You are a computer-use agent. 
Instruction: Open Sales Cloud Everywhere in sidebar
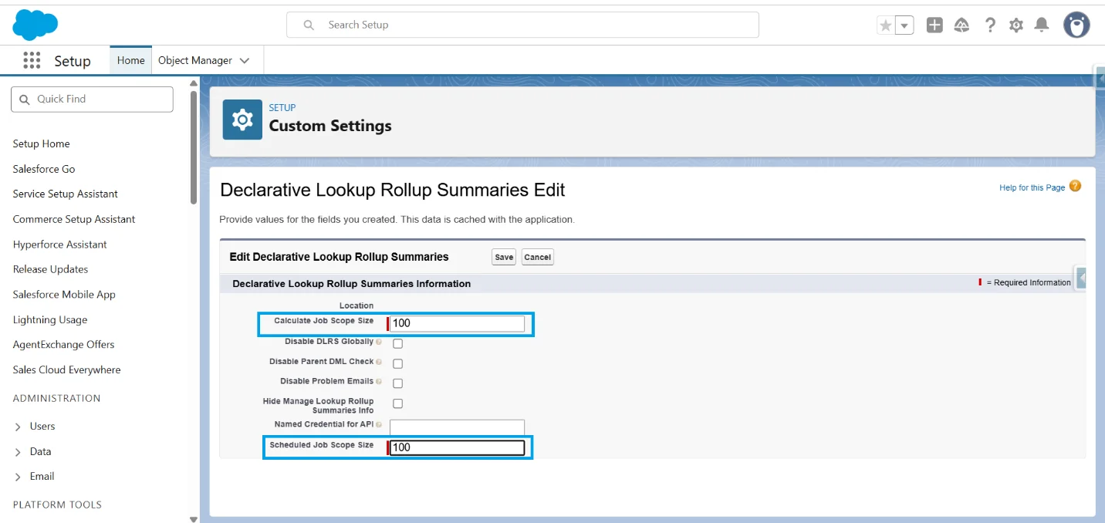[x=67, y=369]
